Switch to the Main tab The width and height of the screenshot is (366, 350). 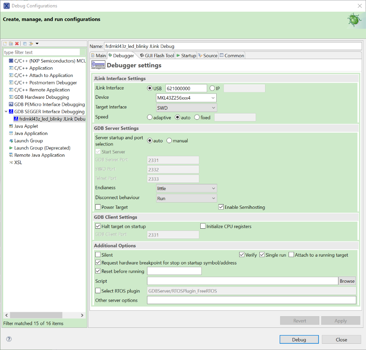(x=98, y=56)
